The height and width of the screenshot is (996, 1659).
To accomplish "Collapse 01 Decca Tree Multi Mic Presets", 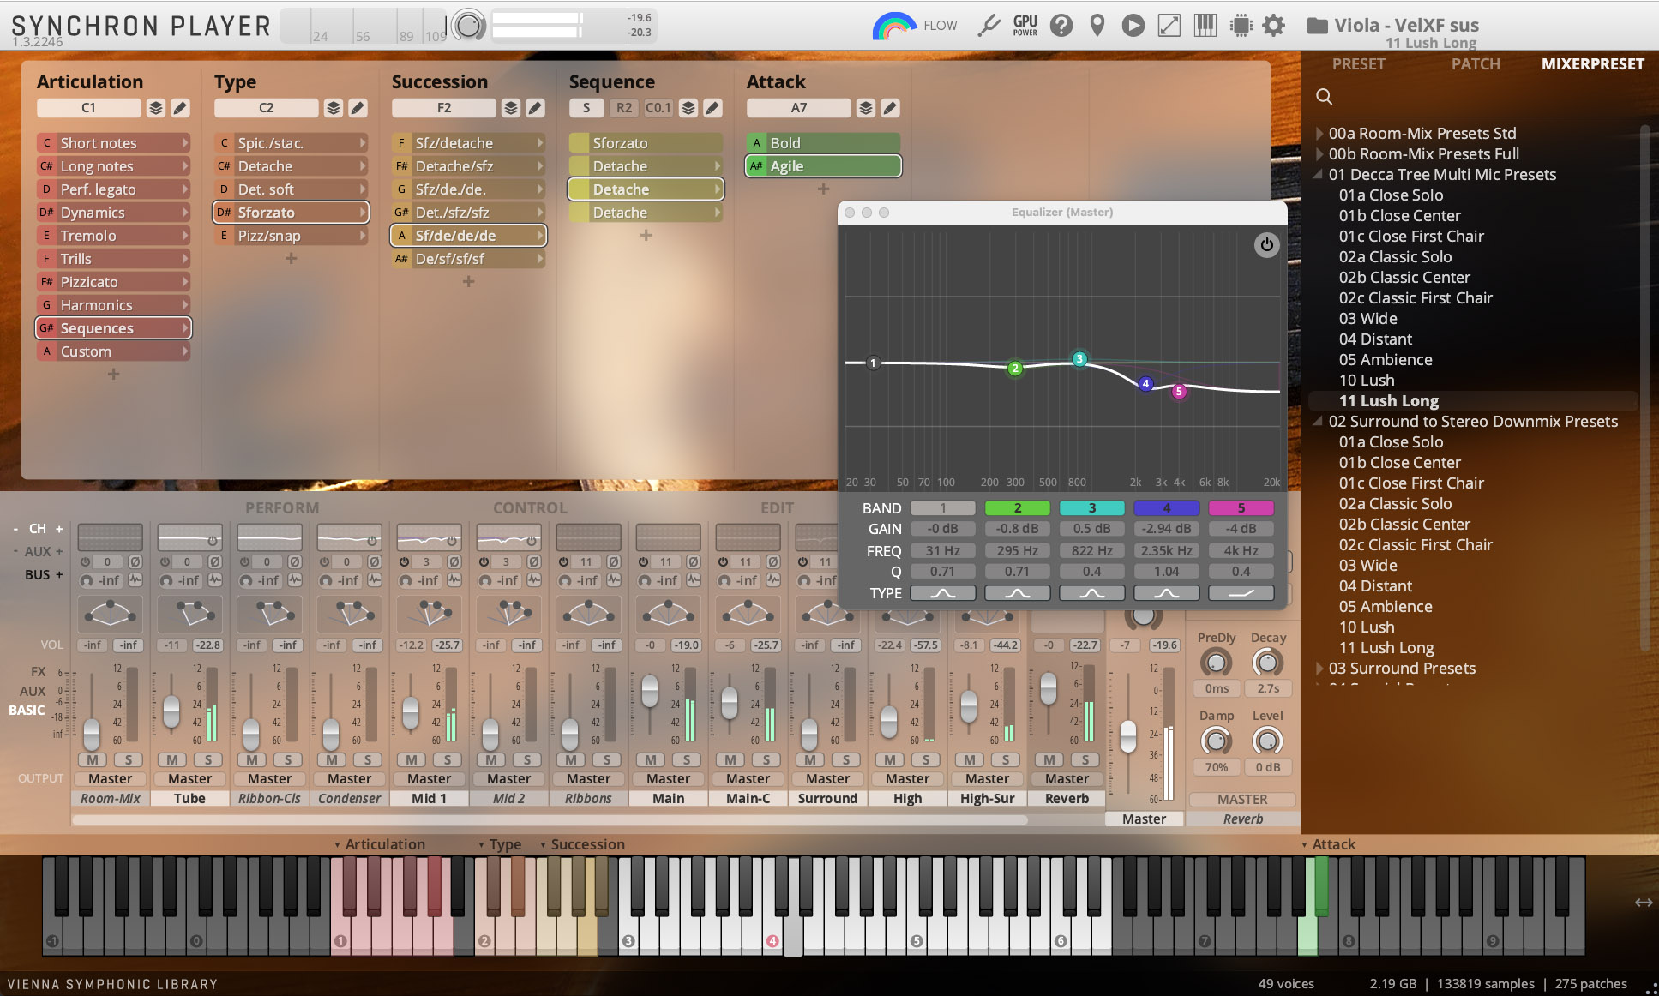I will (1319, 175).
